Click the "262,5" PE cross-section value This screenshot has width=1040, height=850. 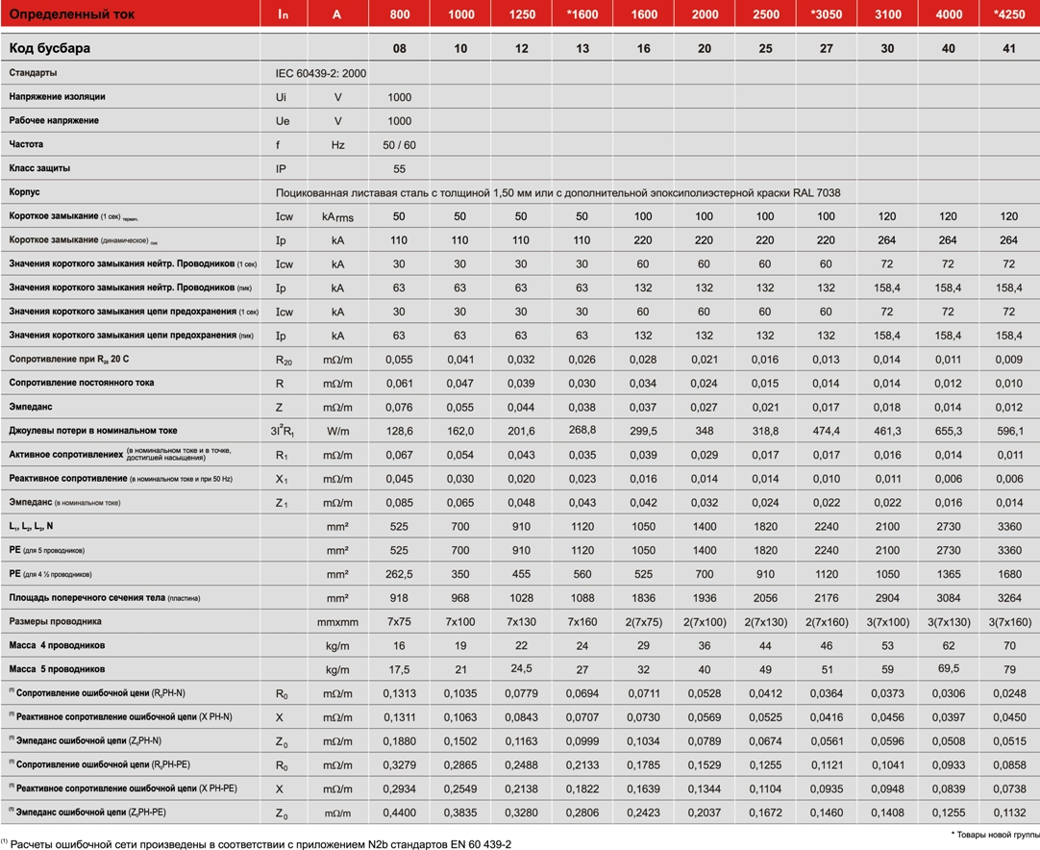tap(399, 575)
